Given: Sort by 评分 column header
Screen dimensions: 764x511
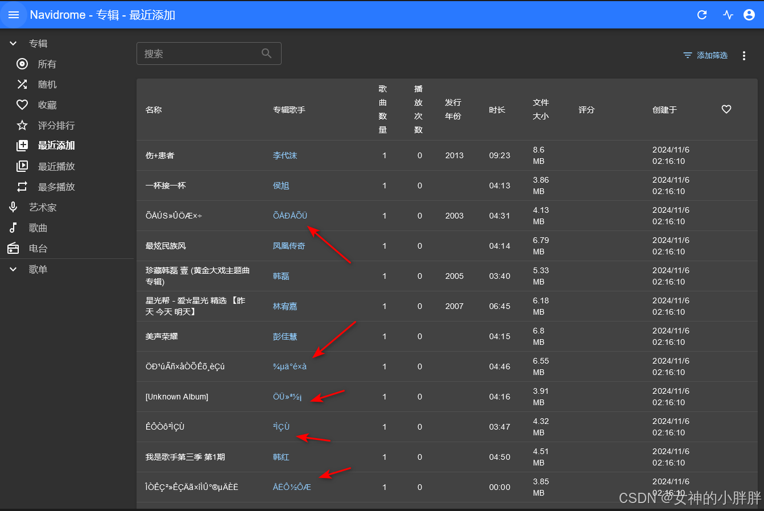Looking at the screenshot, I should (x=587, y=109).
